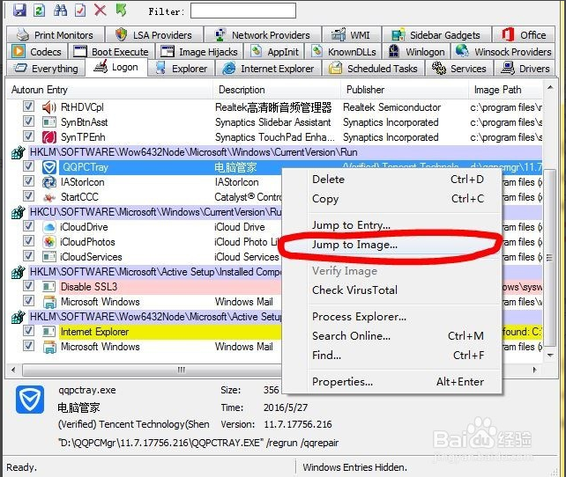Uncheck the SynBtnAsst entry checkbox
This screenshot has height=477, width=566.
pos(28,121)
